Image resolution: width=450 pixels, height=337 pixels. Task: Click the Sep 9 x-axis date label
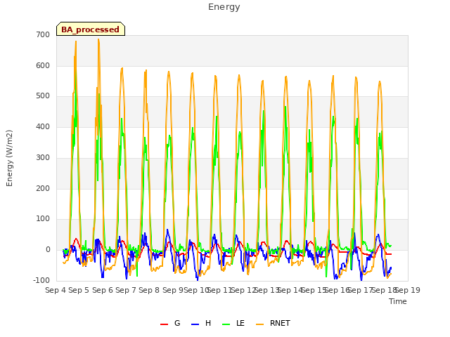point(173,290)
